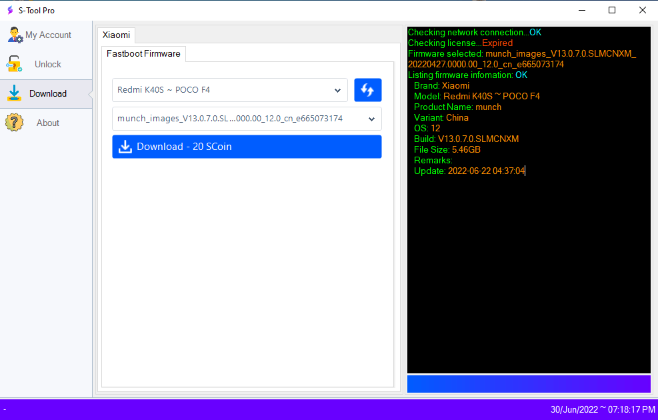Click the Unlock padlock icon in sidebar
Screen dimensions: 658x420
click(x=14, y=65)
